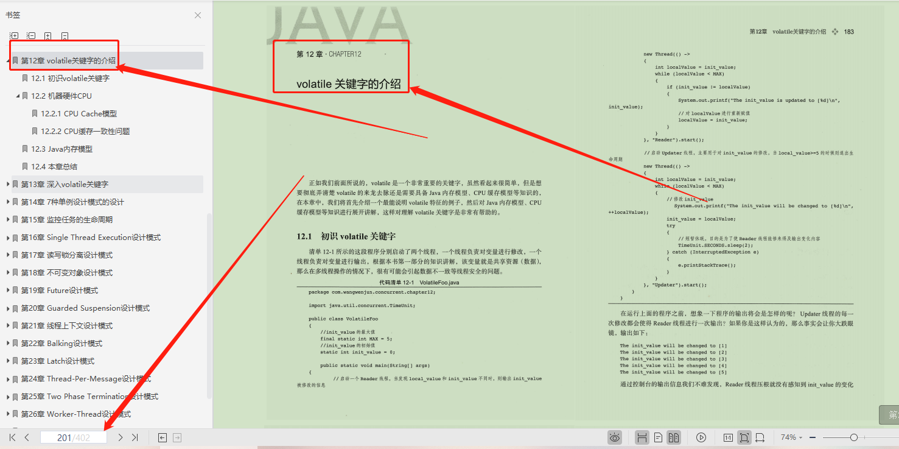The image size is (899, 449).
Task: Open bookmark 12.1 初识volatile关键字
Action: [71, 78]
